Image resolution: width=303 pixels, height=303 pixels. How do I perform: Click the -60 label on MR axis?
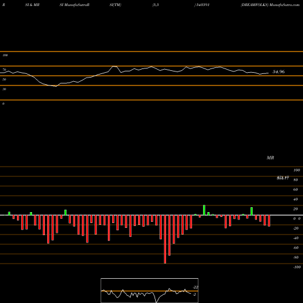tap(296, 248)
